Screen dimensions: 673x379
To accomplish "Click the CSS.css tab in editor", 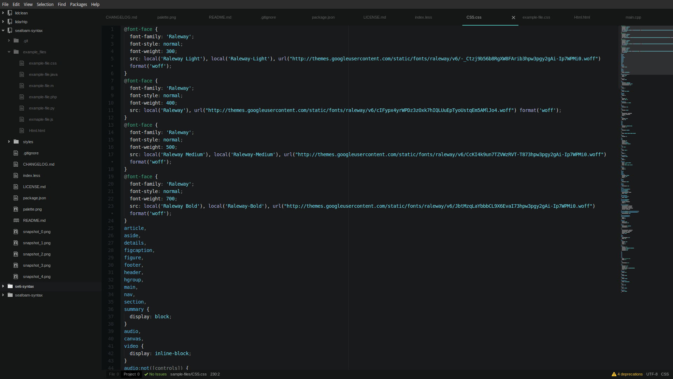I will point(474,17).
